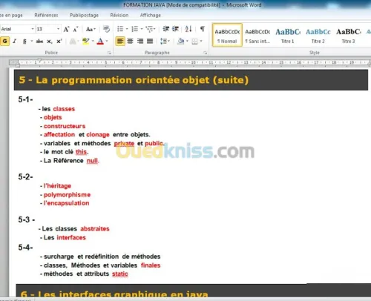The height and width of the screenshot is (301, 371).
Task: Click the word 'constructeurs' in the document
Action: (x=65, y=126)
